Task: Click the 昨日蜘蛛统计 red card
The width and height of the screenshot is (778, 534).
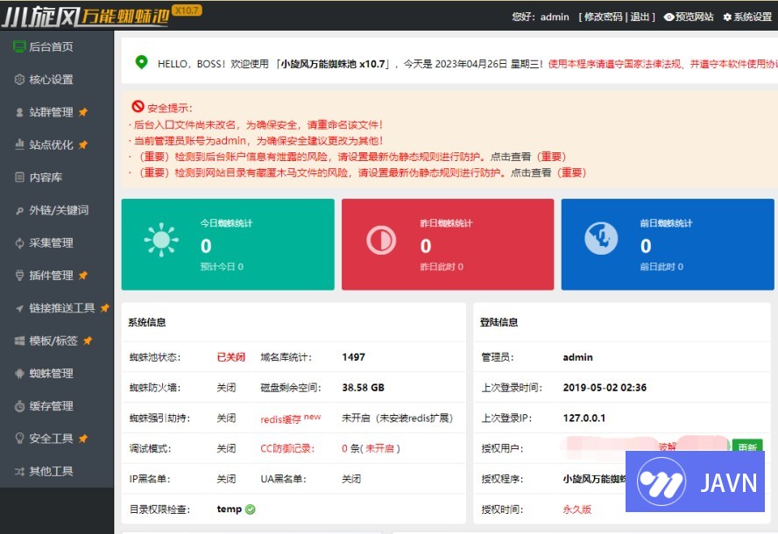Action: pyautogui.click(x=448, y=244)
